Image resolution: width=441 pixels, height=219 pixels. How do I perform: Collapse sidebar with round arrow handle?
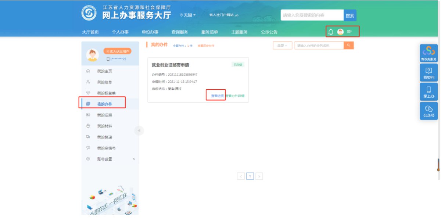click(139, 130)
